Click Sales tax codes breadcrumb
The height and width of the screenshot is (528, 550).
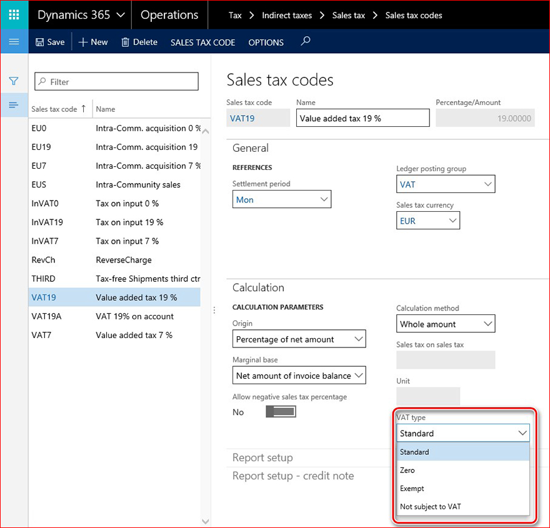(414, 16)
